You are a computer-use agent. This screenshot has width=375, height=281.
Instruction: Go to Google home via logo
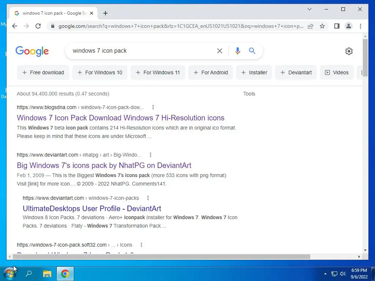click(x=32, y=51)
